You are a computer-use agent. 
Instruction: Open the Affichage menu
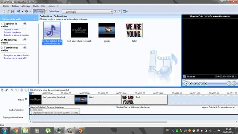[26, 6]
